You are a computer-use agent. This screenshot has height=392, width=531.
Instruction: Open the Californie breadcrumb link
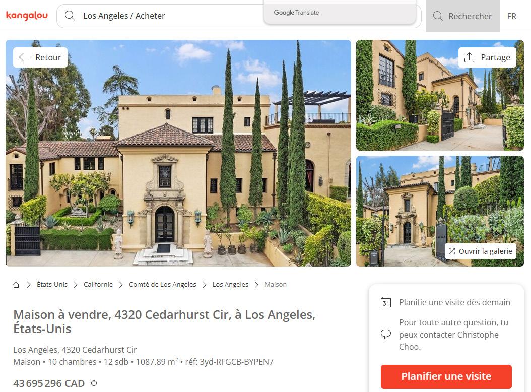pyautogui.click(x=98, y=285)
